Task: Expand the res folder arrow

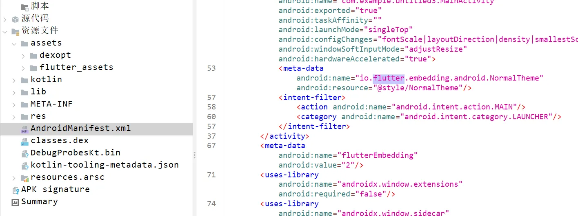Action: (14, 116)
